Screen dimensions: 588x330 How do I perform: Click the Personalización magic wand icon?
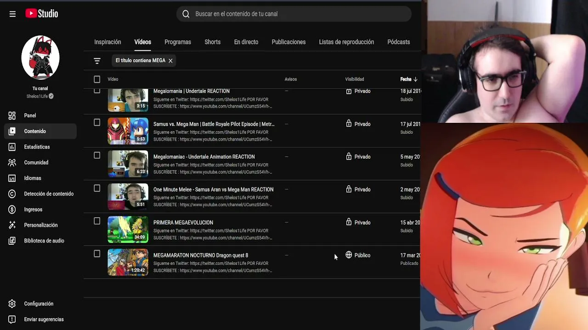click(12, 225)
